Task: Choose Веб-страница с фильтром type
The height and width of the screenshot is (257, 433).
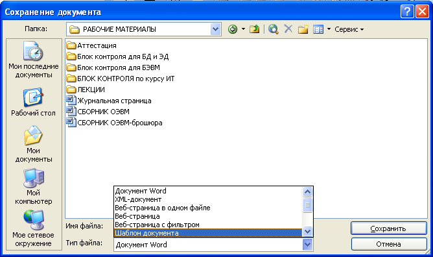Action: click(x=208, y=225)
